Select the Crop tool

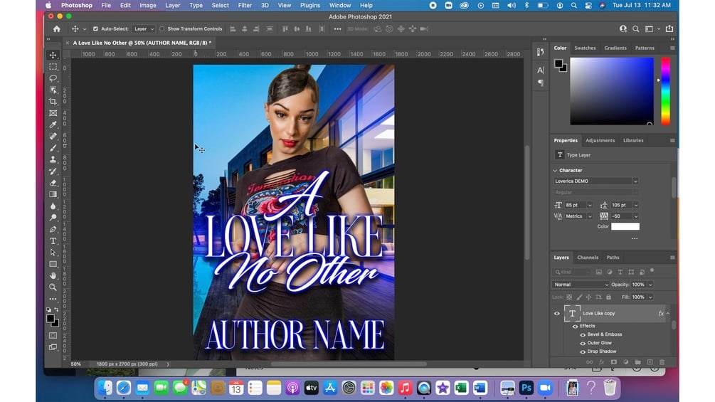pyautogui.click(x=53, y=102)
